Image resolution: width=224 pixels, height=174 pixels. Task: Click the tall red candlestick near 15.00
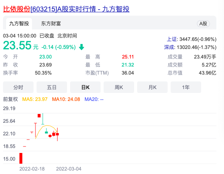[x=21, y=158]
